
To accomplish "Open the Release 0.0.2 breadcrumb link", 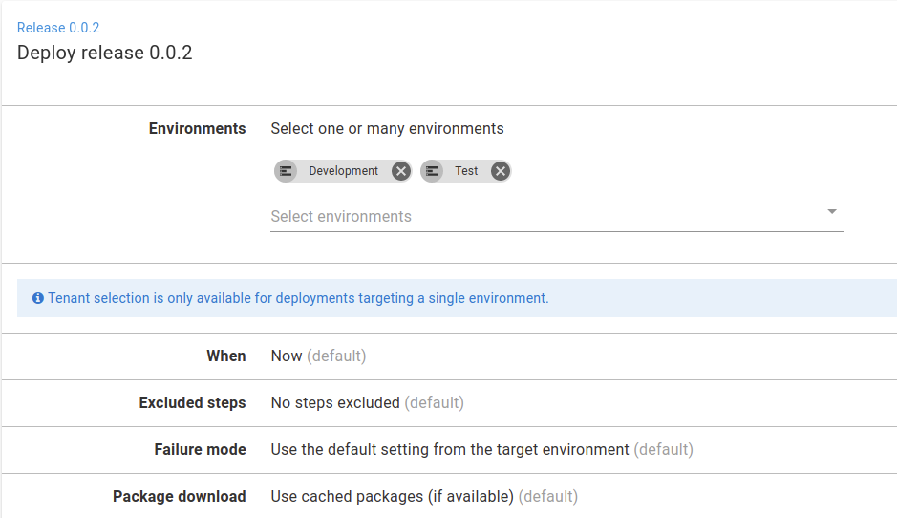I will click(x=58, y=28).
